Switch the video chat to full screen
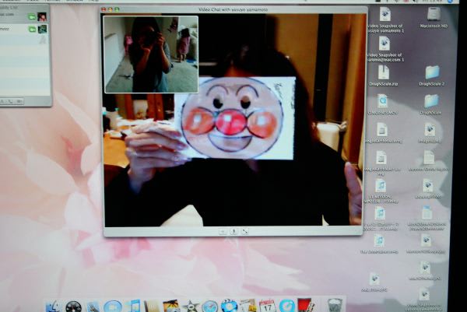Image resolution: width=467 pixels, height=312 pixels. 245,231
